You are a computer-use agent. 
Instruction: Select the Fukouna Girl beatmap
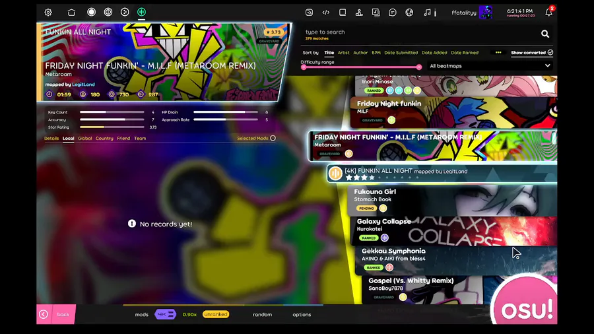(452, 201)
